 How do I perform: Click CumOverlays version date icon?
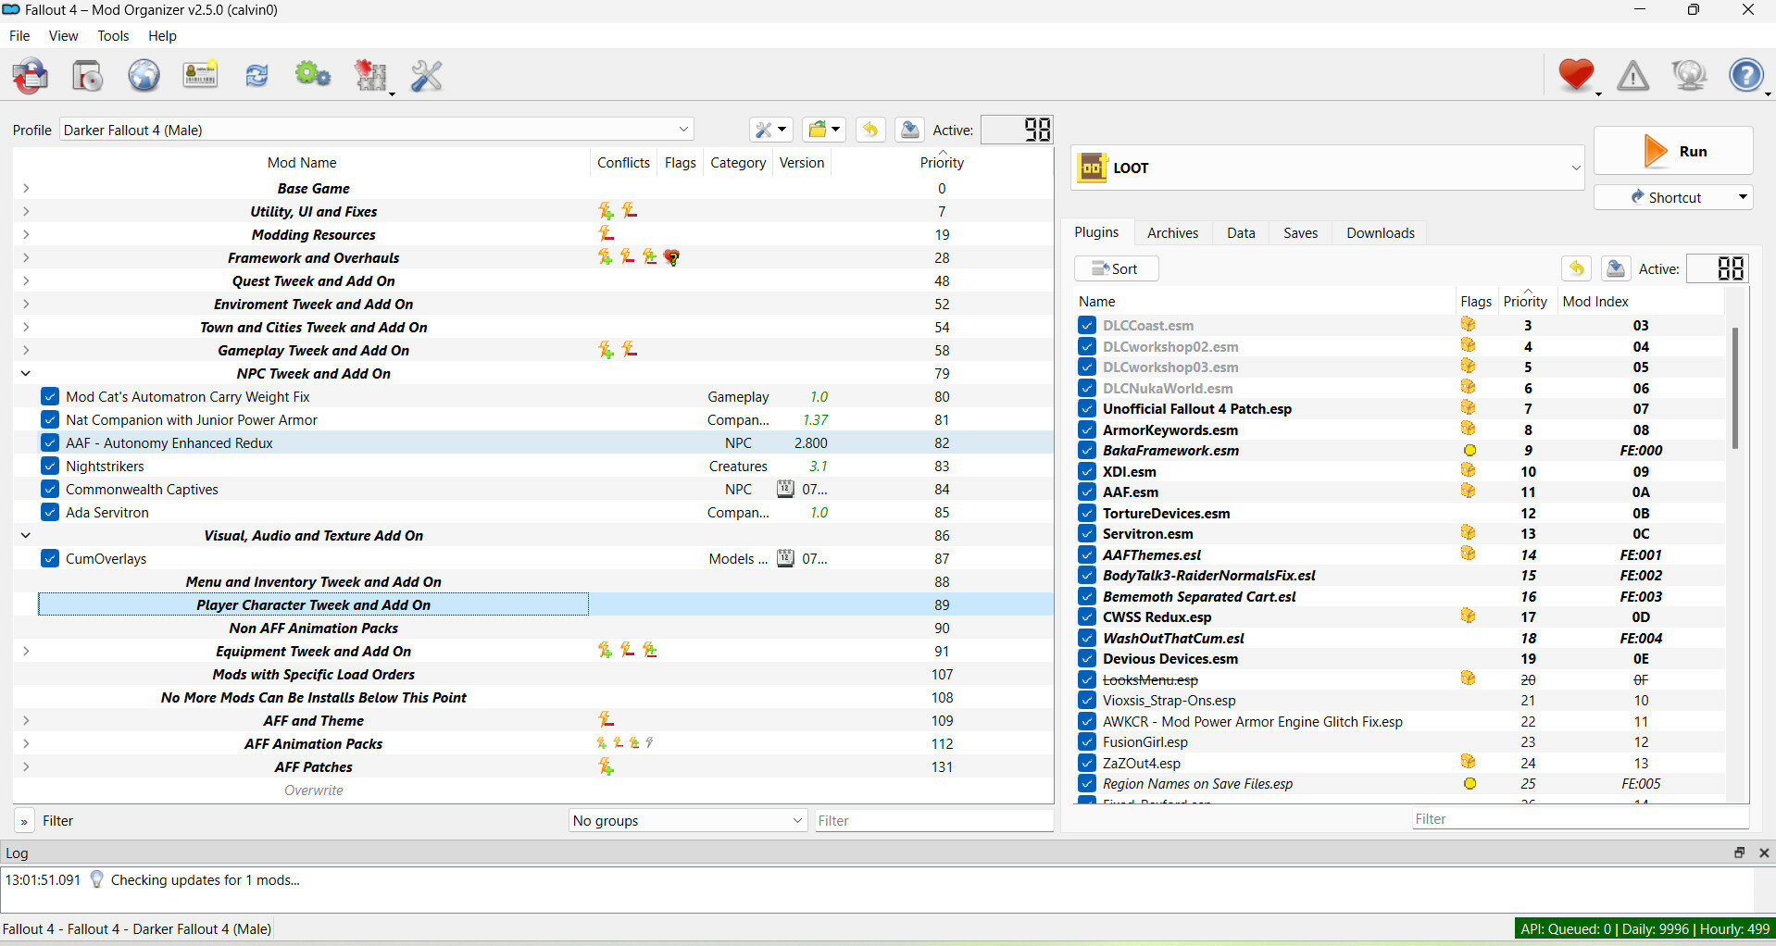785,558
